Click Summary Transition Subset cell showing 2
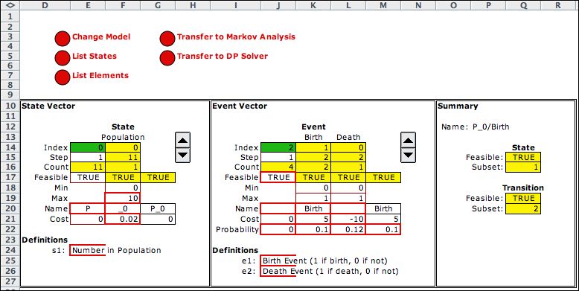 523,208
